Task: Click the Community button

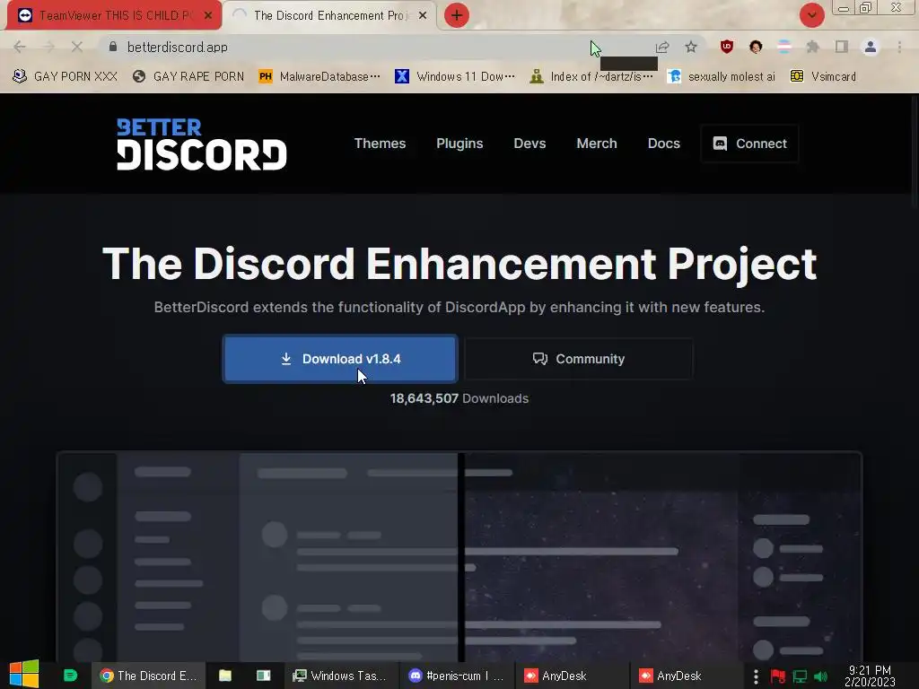Action: (579, 359)
